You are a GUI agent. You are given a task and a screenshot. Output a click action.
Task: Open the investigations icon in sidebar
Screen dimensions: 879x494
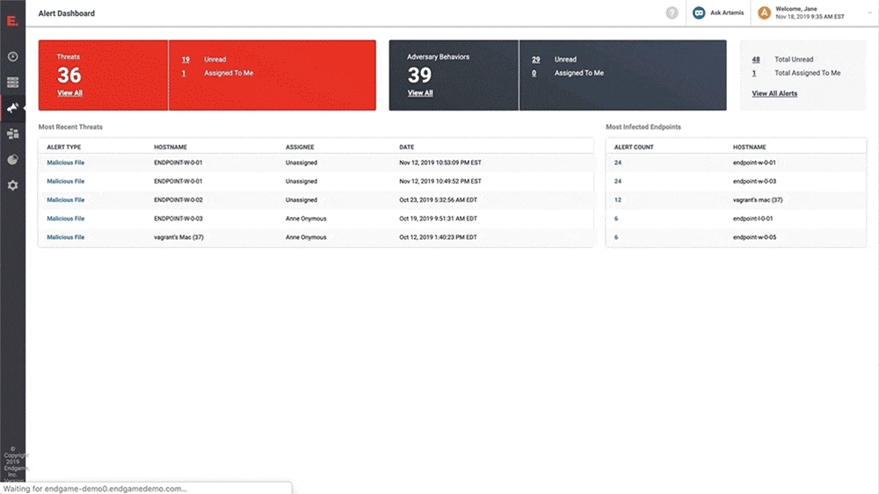[12, 134]
